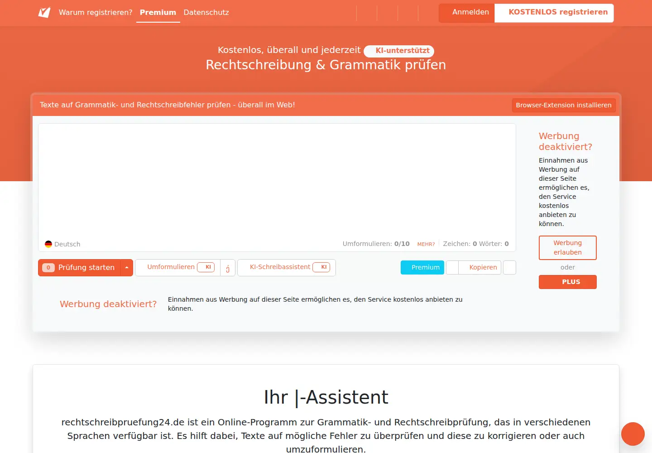652x453 pixels.
Task: Click 'Werbung deaktiviert?' below the editor
Action: point(108,304)
